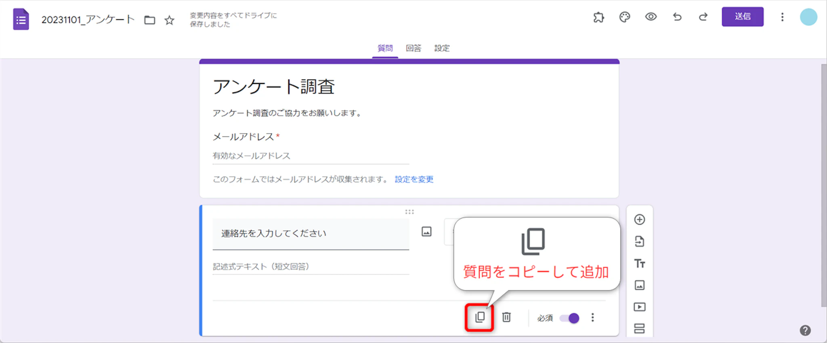Switch to the 設定 tab

point(442,48)
